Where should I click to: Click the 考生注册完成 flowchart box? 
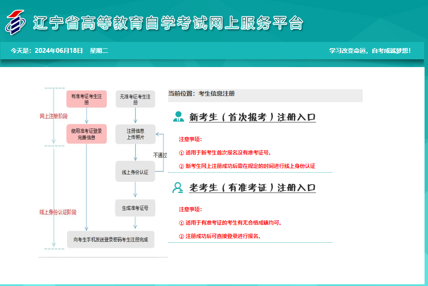pyautogui.click(x=111, y=239)
